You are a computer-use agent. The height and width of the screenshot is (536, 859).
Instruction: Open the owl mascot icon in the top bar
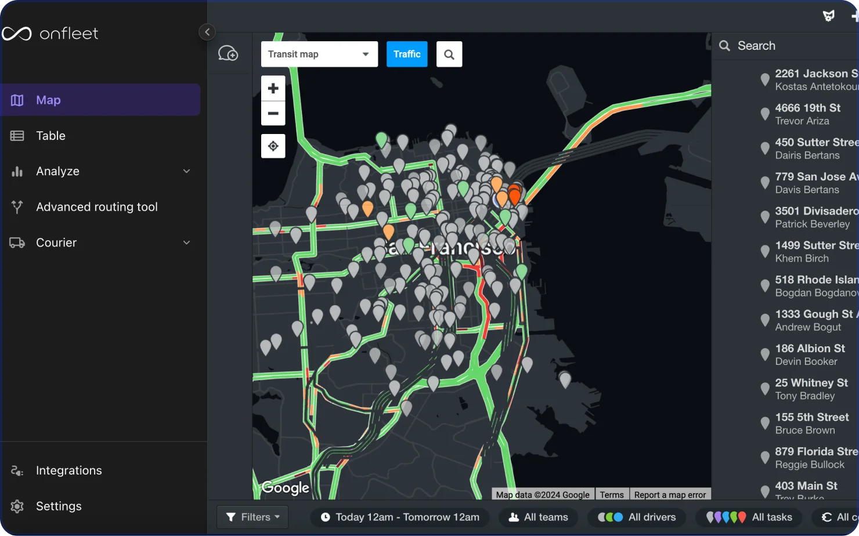tap(829, 16)
